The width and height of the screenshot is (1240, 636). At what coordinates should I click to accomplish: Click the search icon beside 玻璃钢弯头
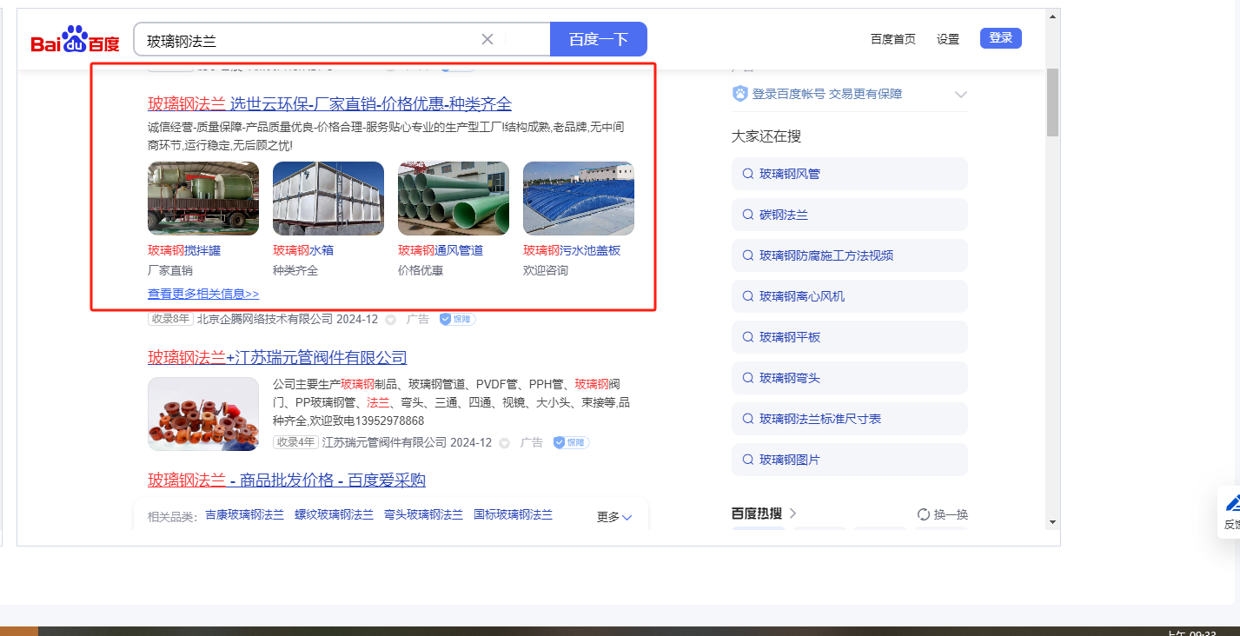[747, 378]
